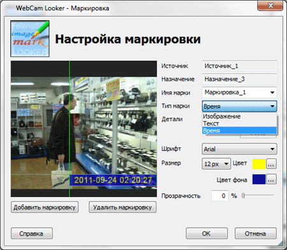This screenshot has width=287, height=250.
Task: Click 'Добавить маркировку' button
Action: point(45,207)
